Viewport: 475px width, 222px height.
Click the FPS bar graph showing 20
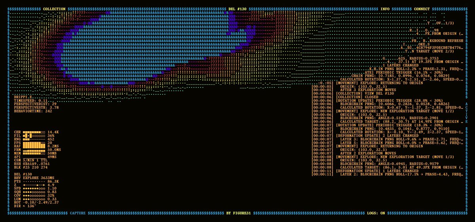[34, 143]
